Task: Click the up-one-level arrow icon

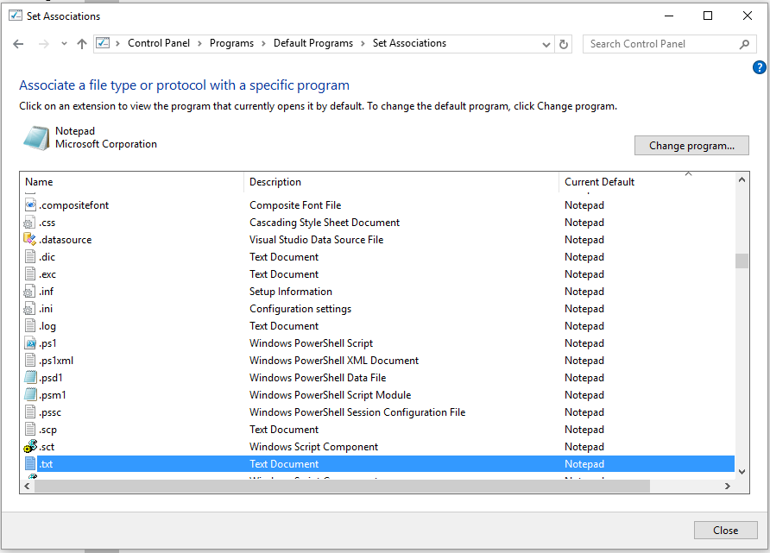Action: coord(82,44)
